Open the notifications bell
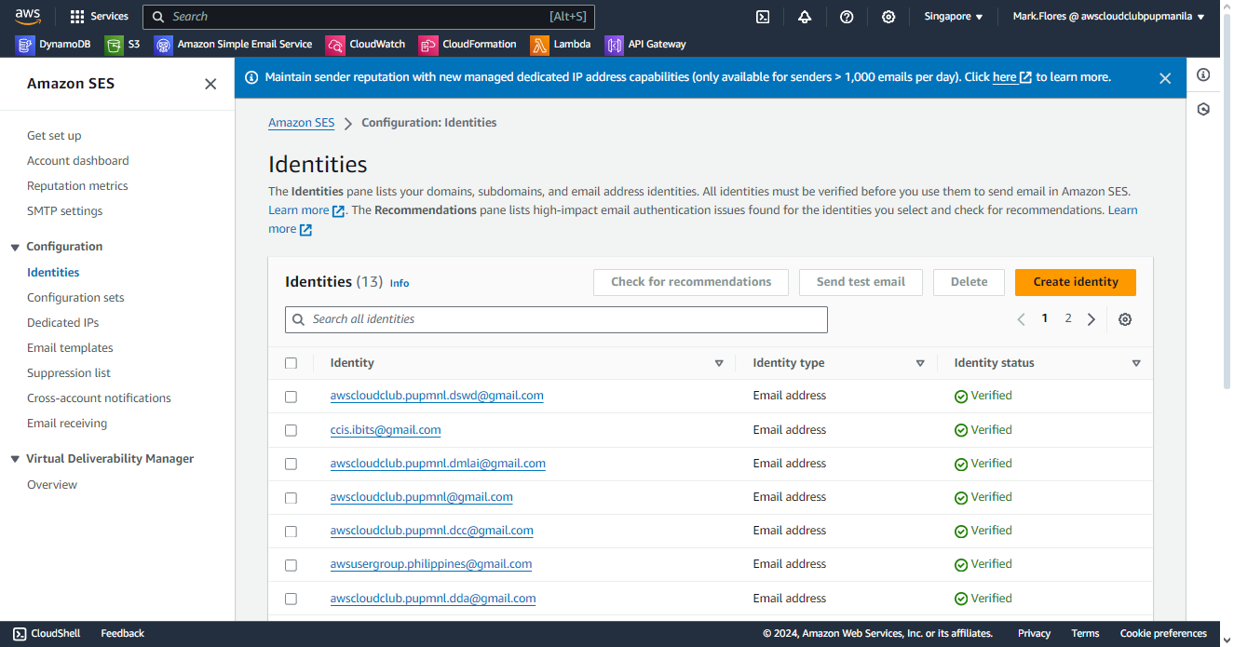The image size is (1234, 647). coord(805,17)
